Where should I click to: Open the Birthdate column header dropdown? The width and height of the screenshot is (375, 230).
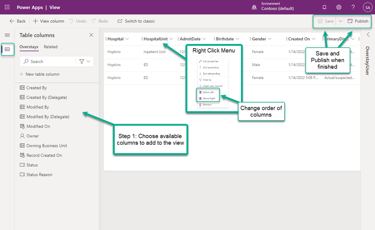(x=237, y=39)
